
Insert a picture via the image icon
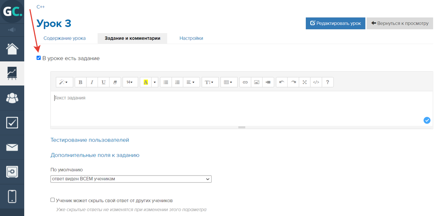pyautogui.click(x=256, y=82)
